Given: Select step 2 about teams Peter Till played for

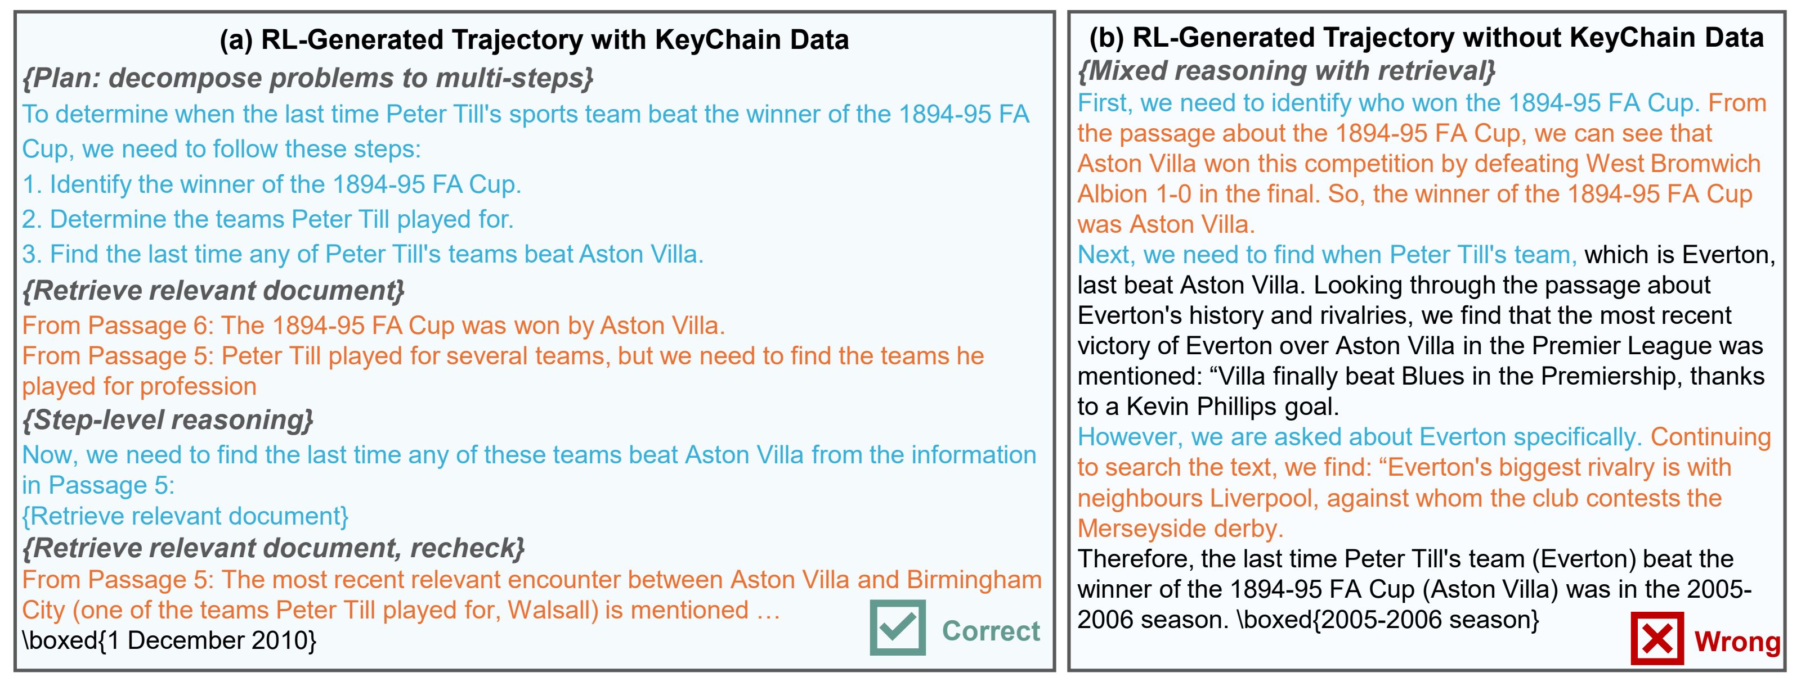Looking at the screenshot, I should 268,219.
